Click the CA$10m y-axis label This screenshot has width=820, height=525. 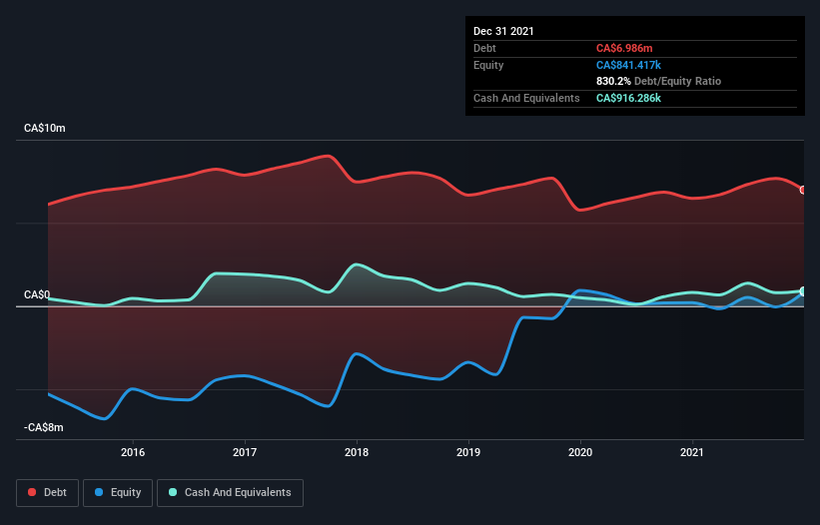click(x=45, y=129)
